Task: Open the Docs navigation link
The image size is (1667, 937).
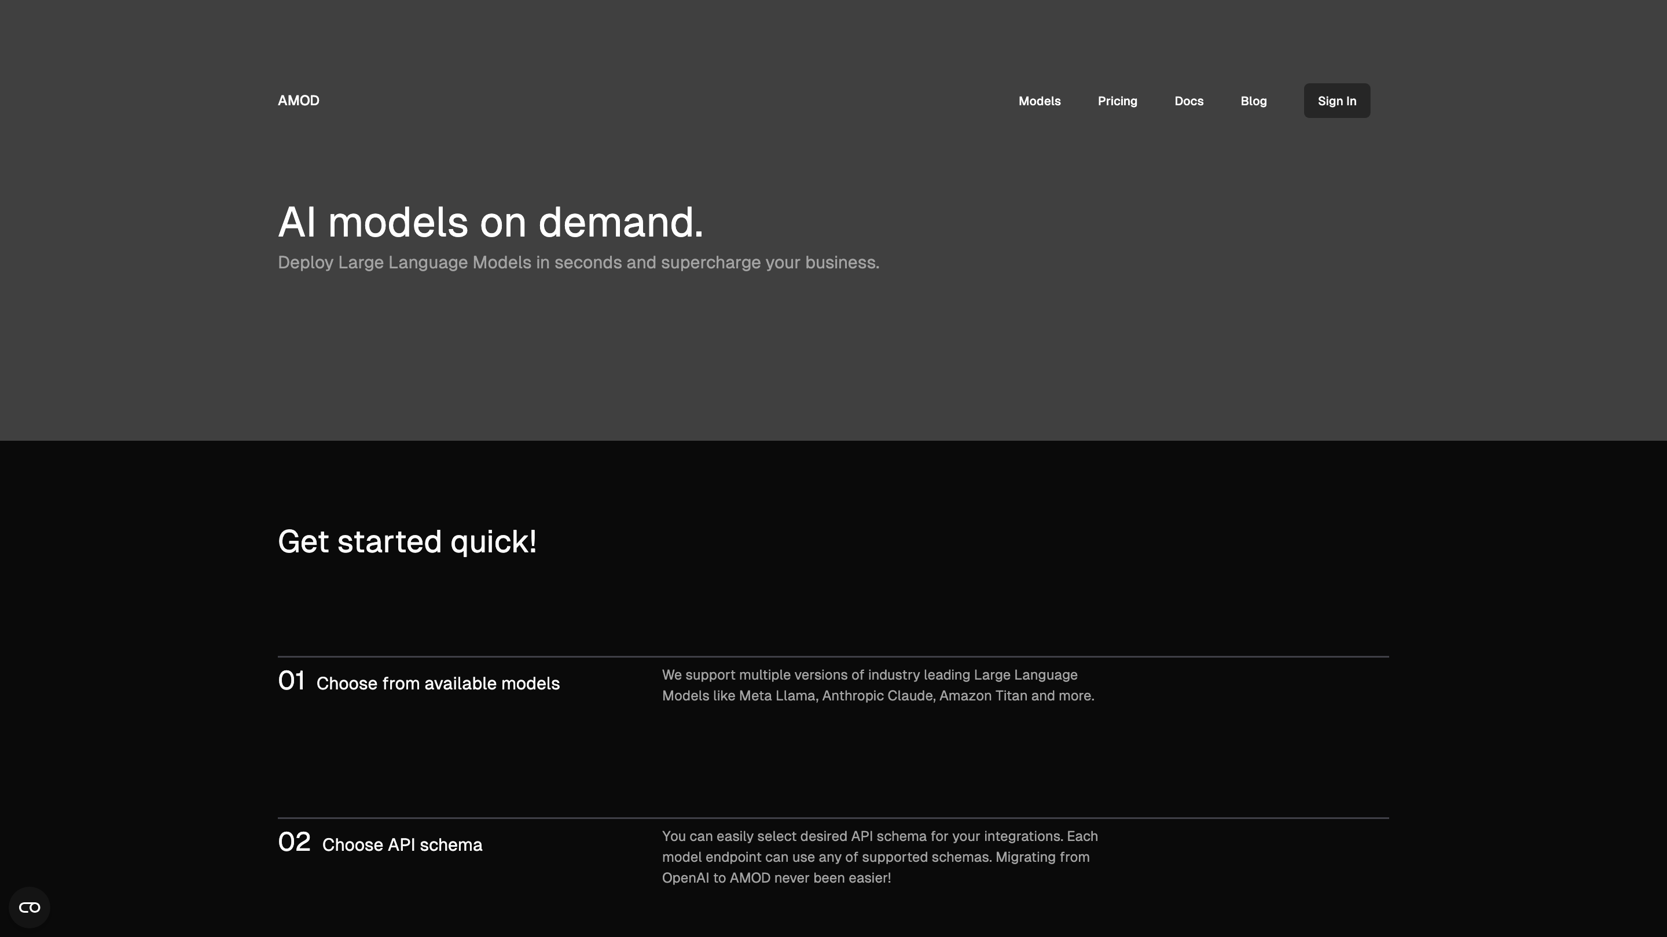Action: 1189,101
